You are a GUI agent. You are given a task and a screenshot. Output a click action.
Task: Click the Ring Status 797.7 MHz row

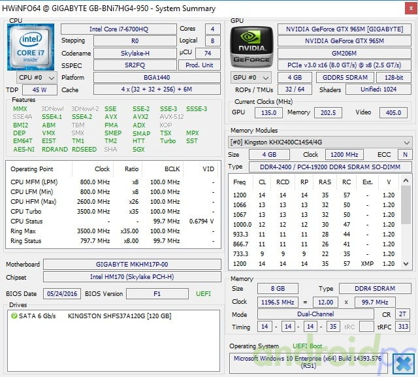coord(113,241)
